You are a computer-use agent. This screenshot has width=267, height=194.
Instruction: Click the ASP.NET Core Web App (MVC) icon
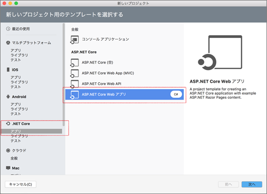(x=74, y=73)
